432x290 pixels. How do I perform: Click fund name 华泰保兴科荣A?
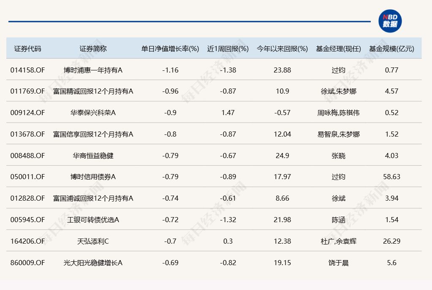click(x=93, y=113)
